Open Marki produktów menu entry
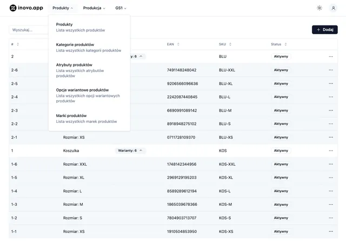Image resolution: width=346 pixels, height=241 pixels. click(x=89, y=119)
